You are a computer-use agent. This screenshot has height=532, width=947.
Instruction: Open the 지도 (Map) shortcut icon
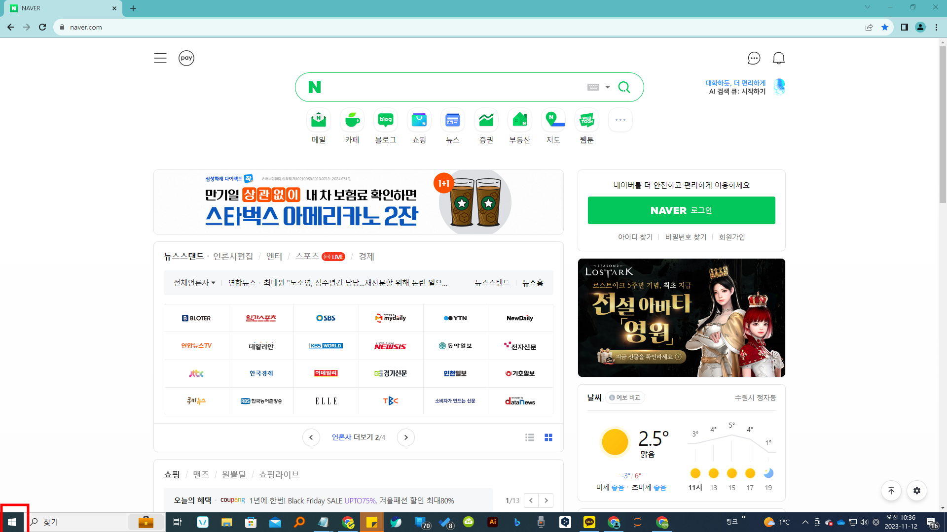point(553,120)
